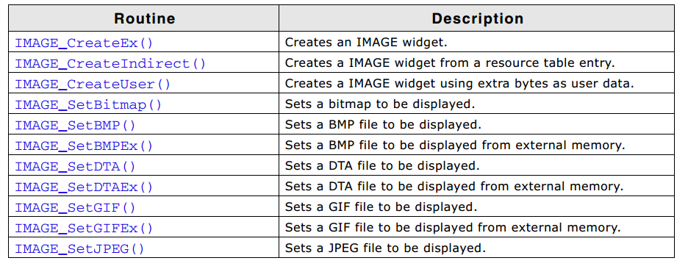
Task: Click the IMAGE_SetGIFEx() link
Action: tap(84, 228)
